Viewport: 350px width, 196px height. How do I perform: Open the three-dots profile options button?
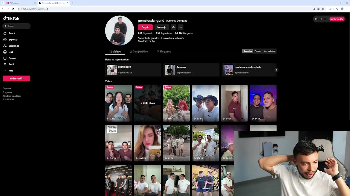click(x=180, y=27)
